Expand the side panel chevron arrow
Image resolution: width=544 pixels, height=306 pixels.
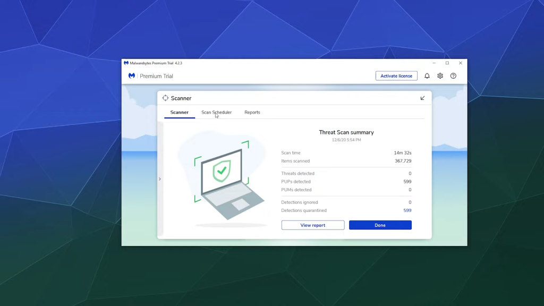(x=159, y=179)
